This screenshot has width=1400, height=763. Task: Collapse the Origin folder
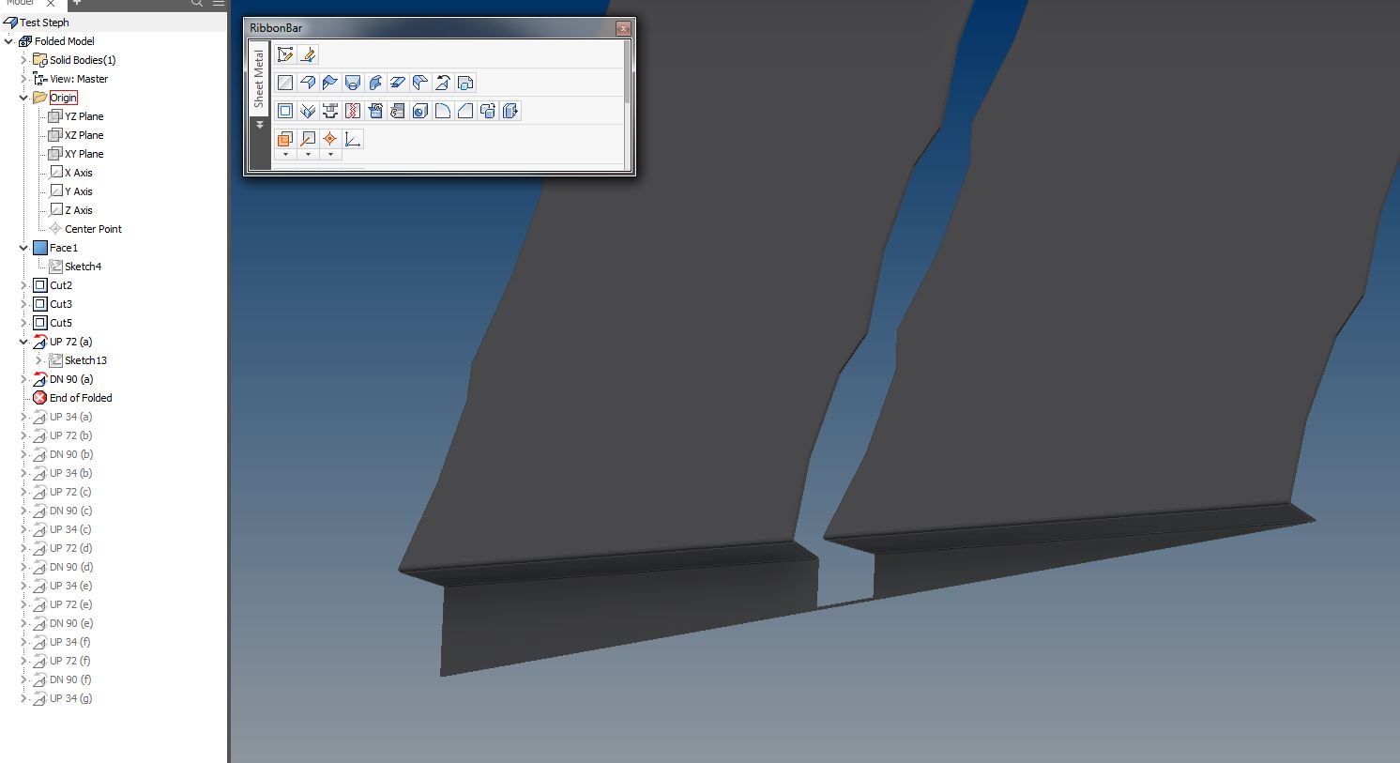(x=23, y=98)
